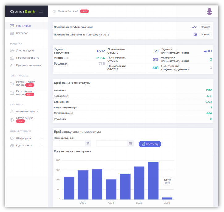Click the Екстерни пакет налога folder icon
This screenshot has height=212, width=224.
click(x=12, y=93)
